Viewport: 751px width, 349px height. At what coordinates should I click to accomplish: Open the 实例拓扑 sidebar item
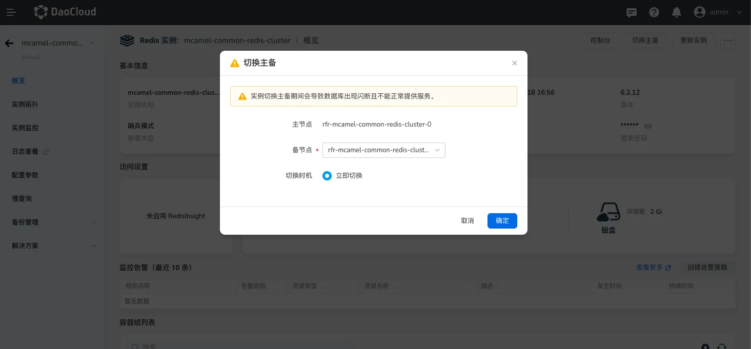pyautogui.click(x=25, y=105)
